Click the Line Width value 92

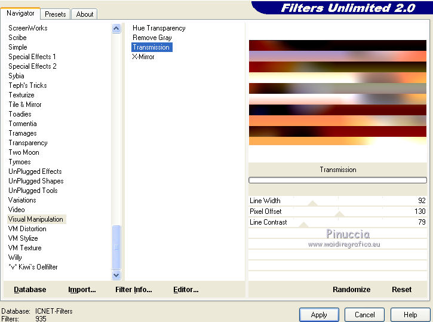tap(422, 201)
